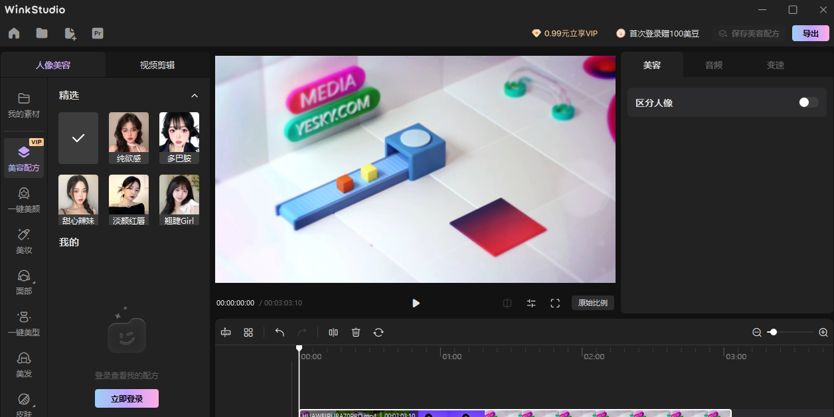The width and height of the screenshot is (834, 417).
Task: Open the 美发 hair tool
Action: tap(24, 365)
